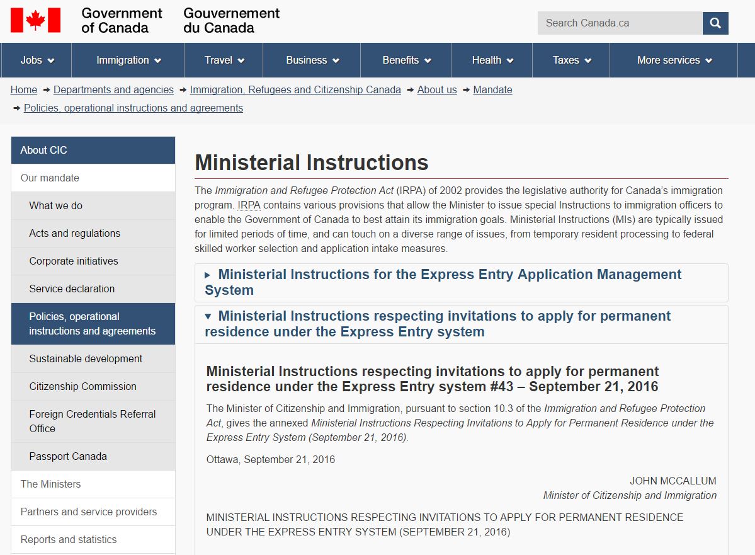Expand the Travel menu
Image resolution: width=755 pixels, height=555 pixels.
point(224,60)
